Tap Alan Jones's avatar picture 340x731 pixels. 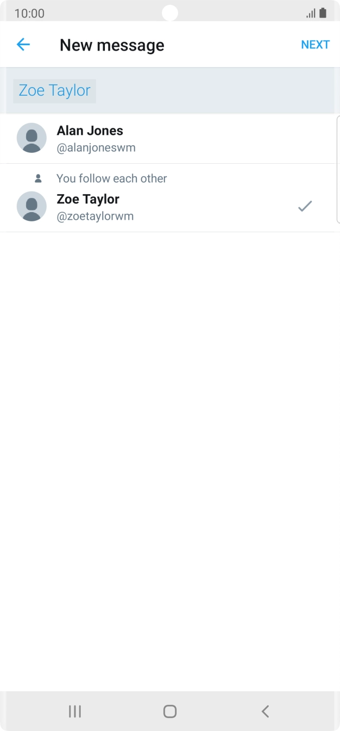[x=32, y=138]
